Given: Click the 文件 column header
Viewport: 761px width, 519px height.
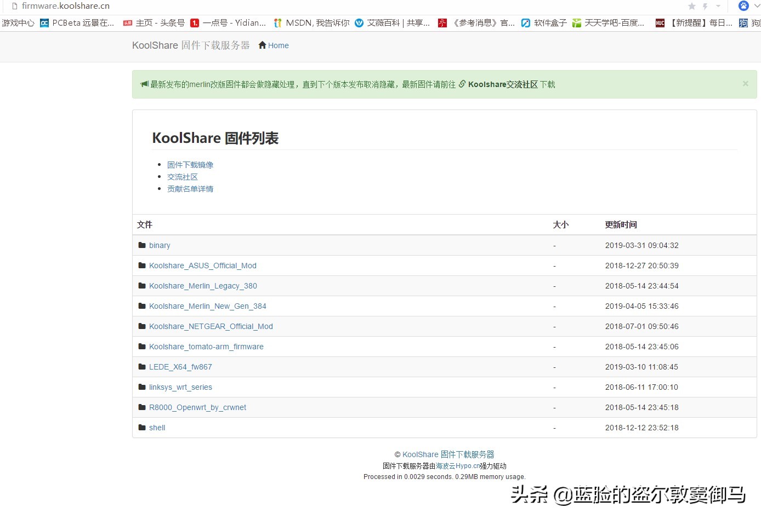Looking at the screenshot, I should tap(145, 224).
